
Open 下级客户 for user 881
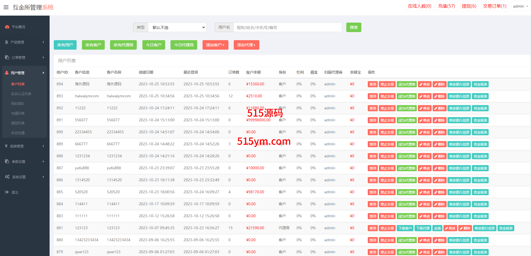tap(405, 228)
